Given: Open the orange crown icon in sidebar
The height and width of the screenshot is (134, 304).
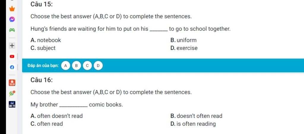Looking at the screenshot, I should point(12,9).
